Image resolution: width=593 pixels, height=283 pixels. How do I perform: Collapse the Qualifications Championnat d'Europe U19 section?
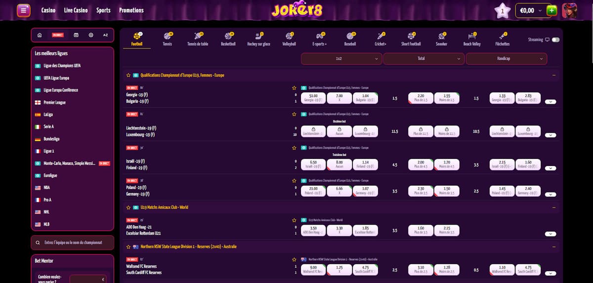(553, 76)
